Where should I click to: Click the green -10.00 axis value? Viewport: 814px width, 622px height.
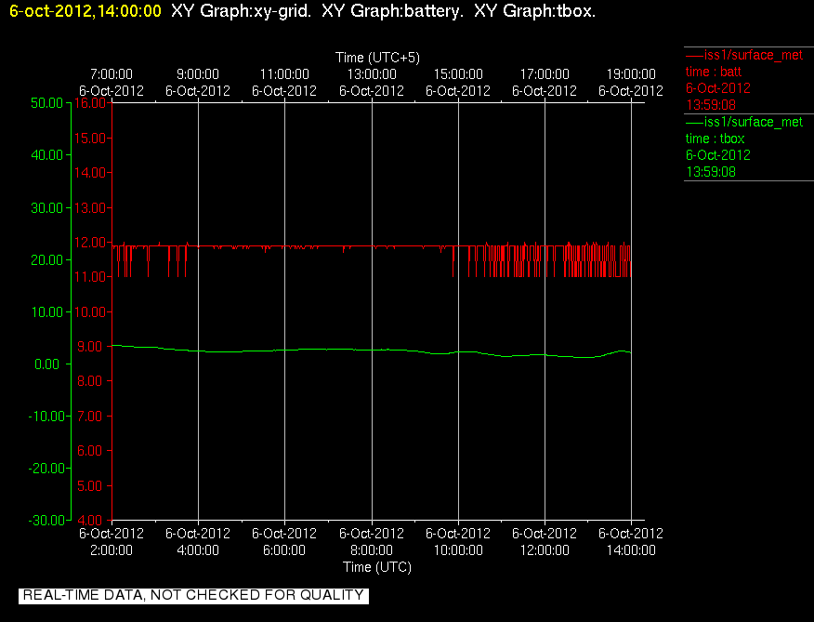coord(46,417)
